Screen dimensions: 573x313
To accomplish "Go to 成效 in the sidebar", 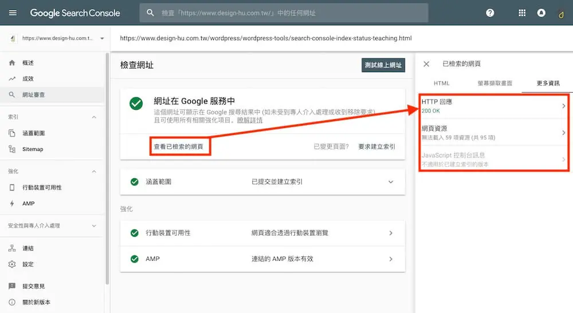I will pos(28,79).
